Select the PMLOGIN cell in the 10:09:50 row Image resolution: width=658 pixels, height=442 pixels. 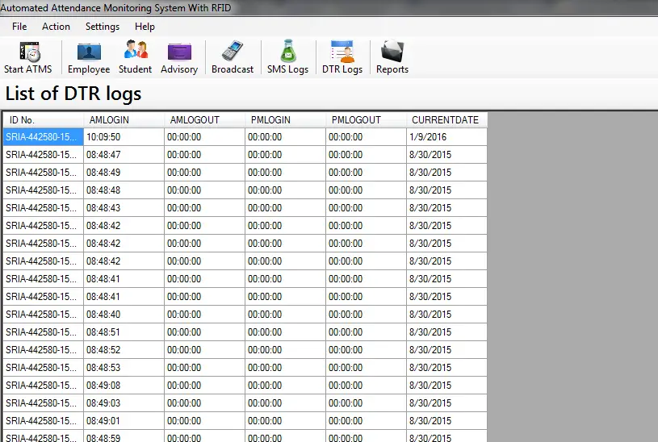point(285,137)
